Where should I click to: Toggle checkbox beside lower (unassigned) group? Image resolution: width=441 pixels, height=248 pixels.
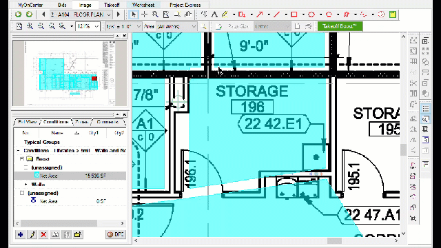click(22, 193)
